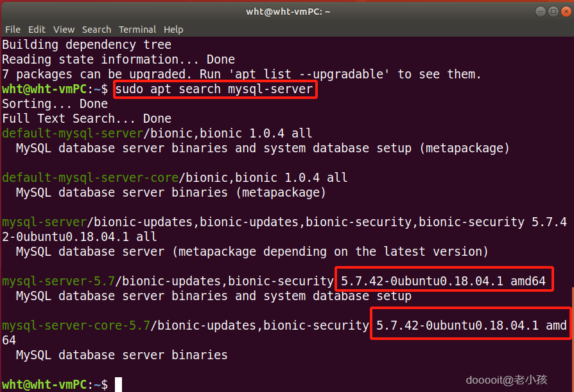Open the Search menu
Viewport: 574px width, 392px height.
(x=96, y=30)
